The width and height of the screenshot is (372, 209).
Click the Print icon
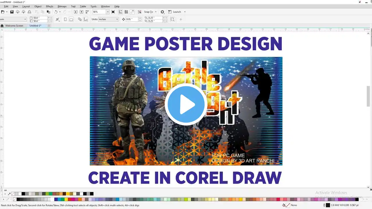(x=29, y=12)
